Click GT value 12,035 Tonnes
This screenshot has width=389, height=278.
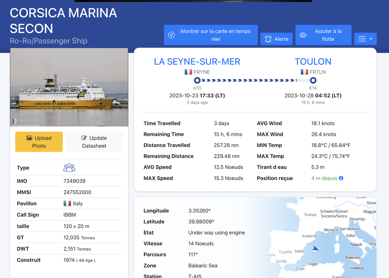79,238
